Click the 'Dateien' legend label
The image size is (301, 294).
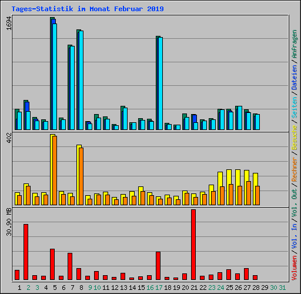click(295, 78)
